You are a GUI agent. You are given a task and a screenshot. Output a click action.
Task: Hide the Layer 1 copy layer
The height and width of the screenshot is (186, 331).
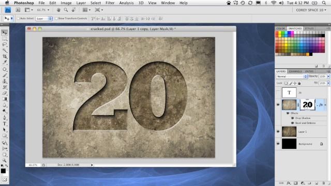(x=278, y=104)
